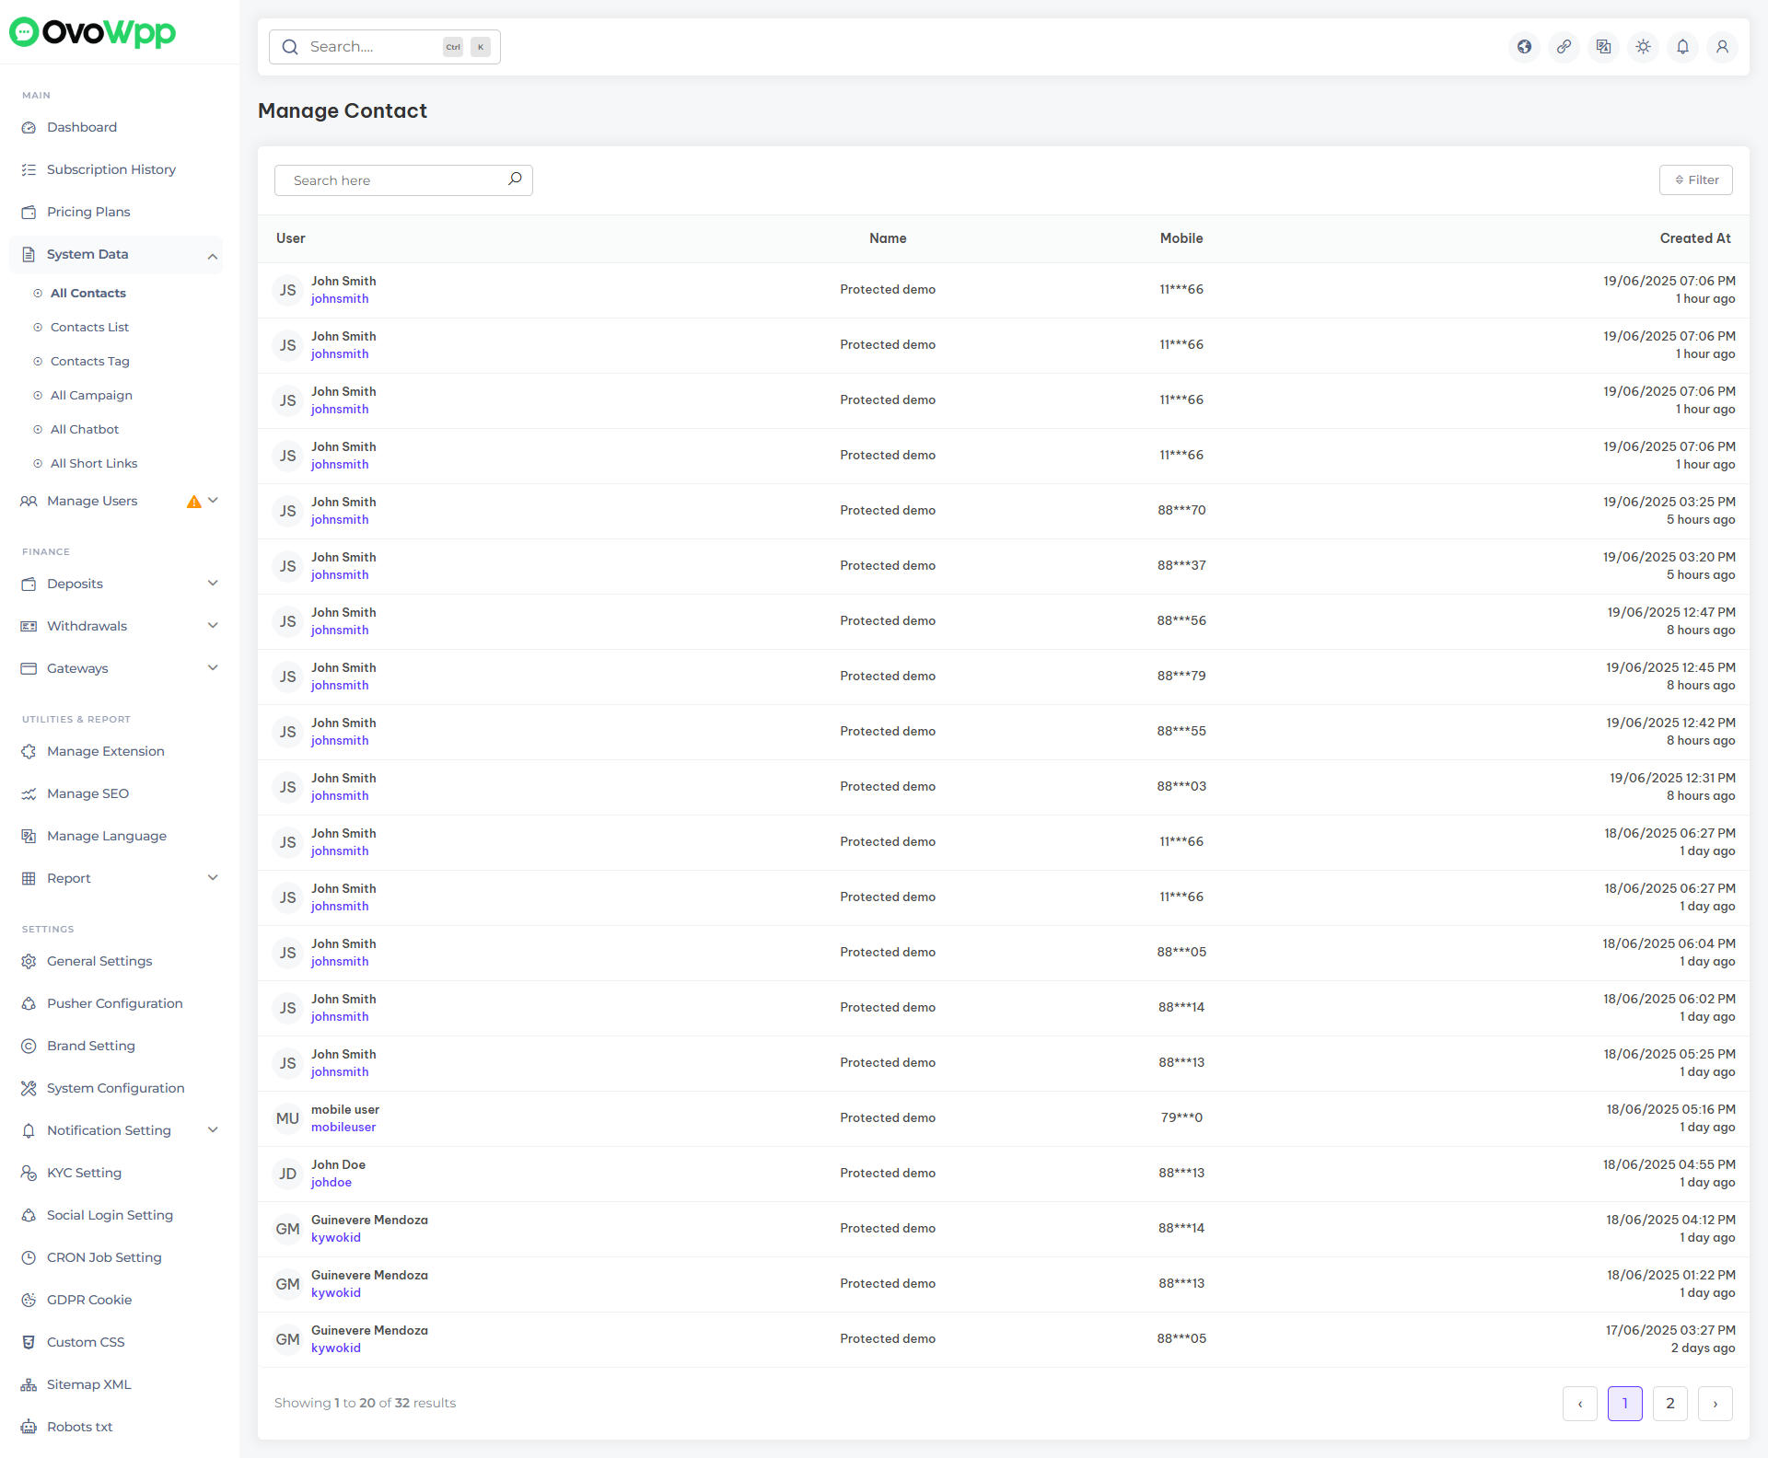Image resolution: width=1768 pixels, height=1458 pixels.
Task: Click the globe icon in top bar
Action: [x=1525, y=47]
